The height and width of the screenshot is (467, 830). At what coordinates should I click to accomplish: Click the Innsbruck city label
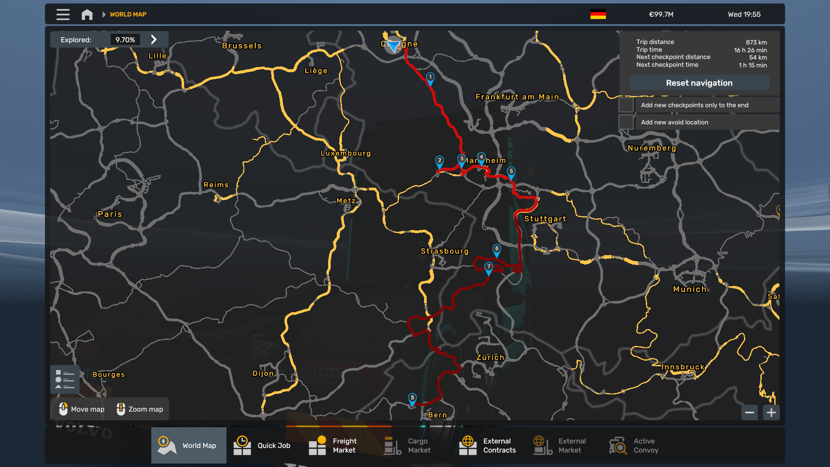pos(683,367)
